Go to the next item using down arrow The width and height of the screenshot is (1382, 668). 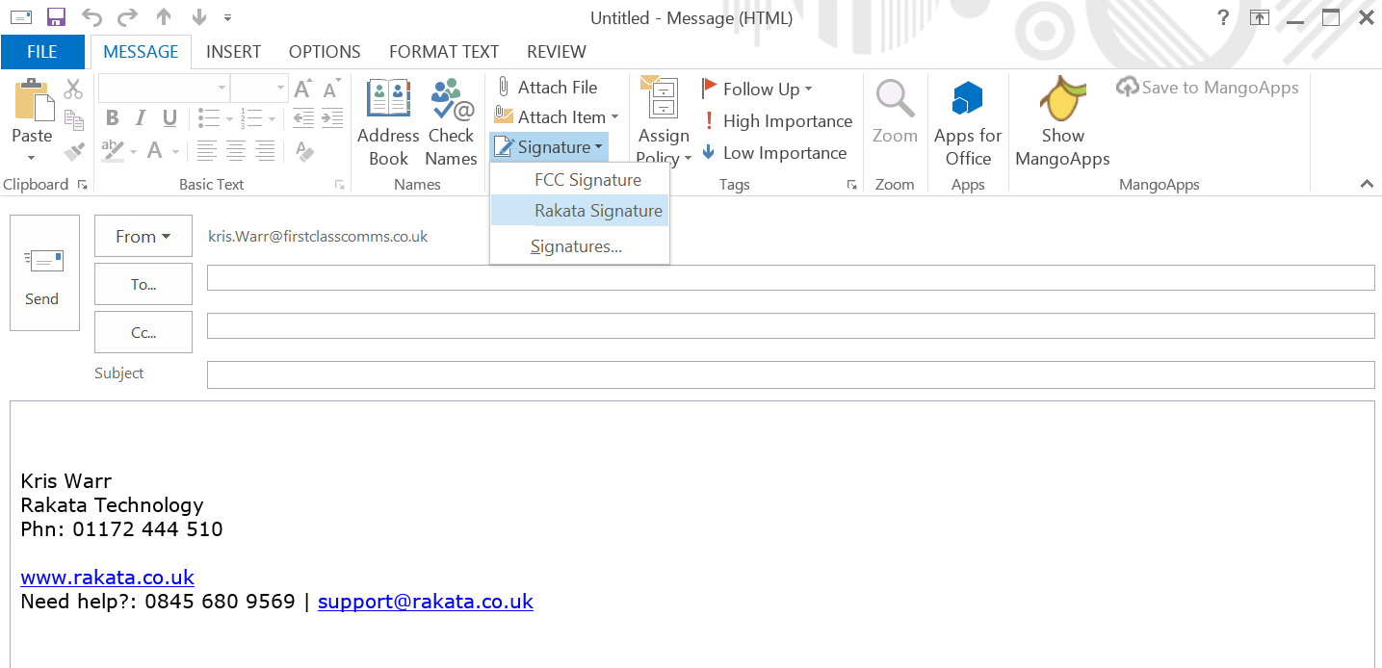click(199, 17)
